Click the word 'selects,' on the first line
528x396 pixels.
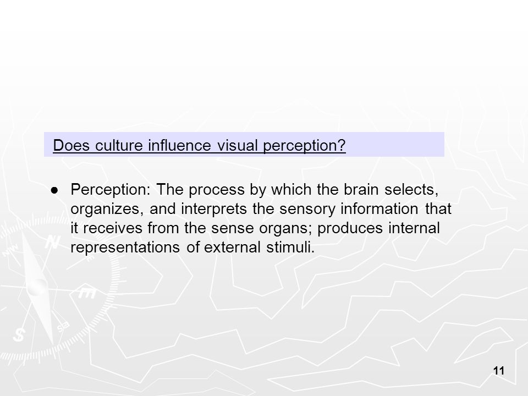tap(411, 190)
